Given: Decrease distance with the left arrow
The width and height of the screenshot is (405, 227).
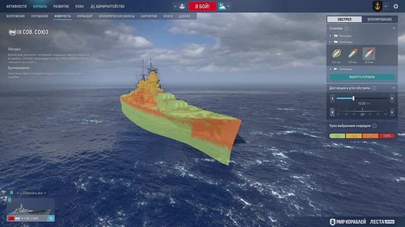Looking at the screenshot, I should coord(333,98).
